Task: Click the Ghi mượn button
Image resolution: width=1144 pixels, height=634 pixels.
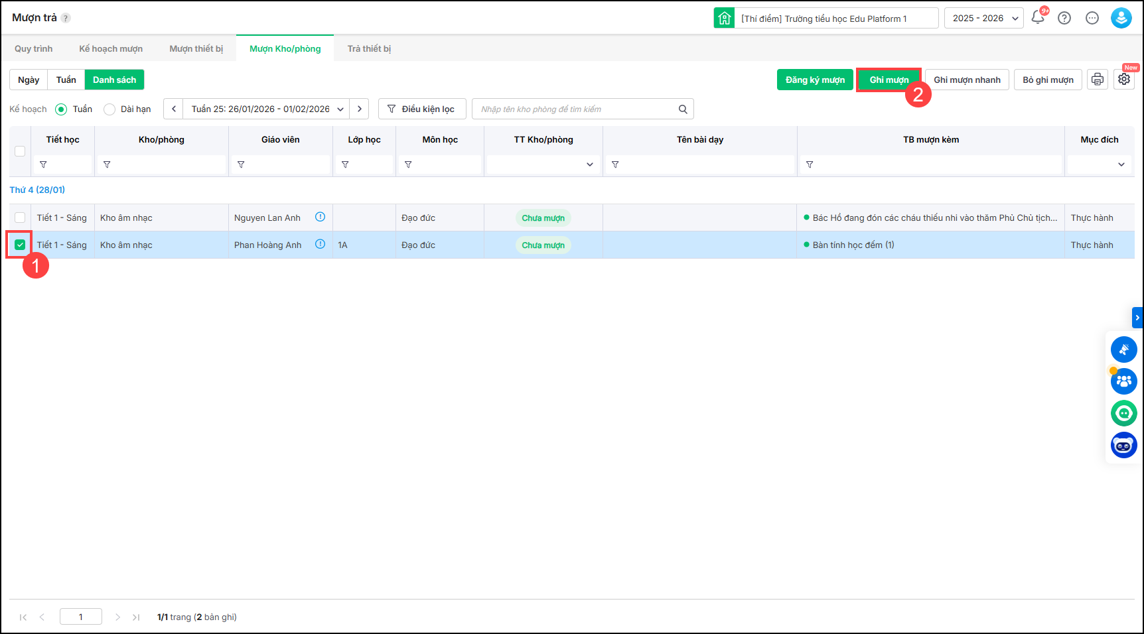Action: pos(889,80)
